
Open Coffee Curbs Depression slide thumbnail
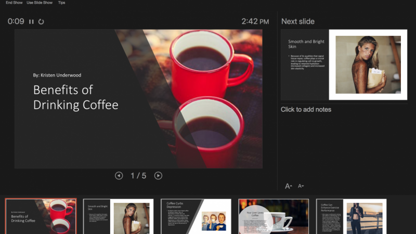click(196, 216)
